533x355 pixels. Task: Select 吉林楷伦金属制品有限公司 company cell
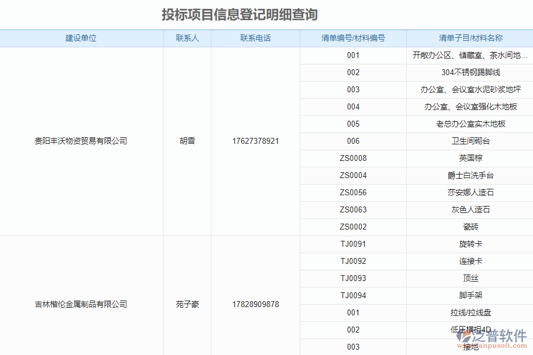coord(81,304)
